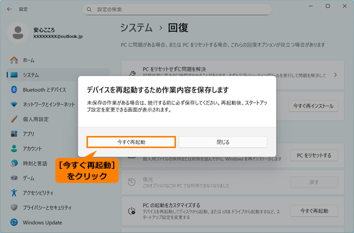Image resolution: width=354 pixels, height=233 pixels.
Task: Click the アプリ icon
Action: [14, 134]
